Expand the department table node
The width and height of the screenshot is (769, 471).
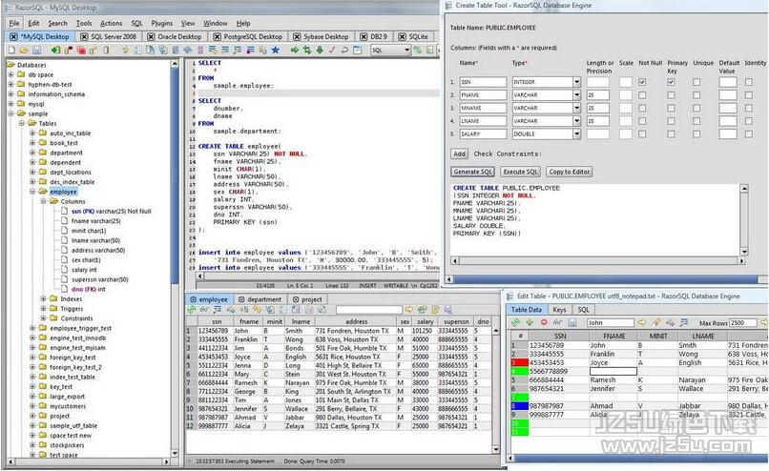coord(32,153)
